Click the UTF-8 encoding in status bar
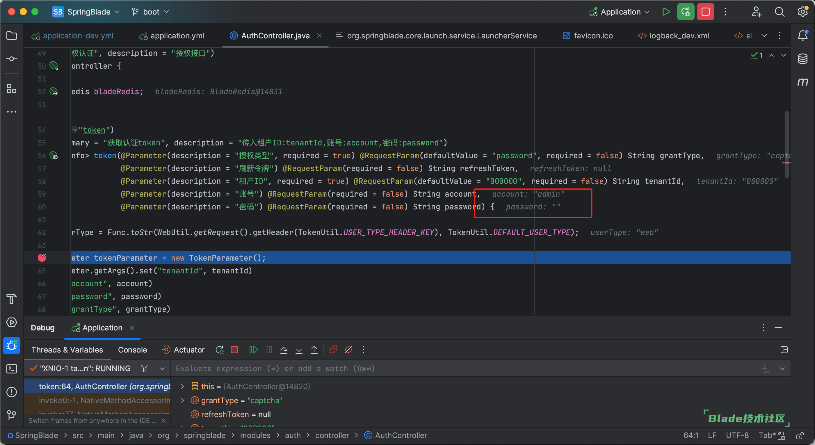 pyautogui.click(x=738, y=435)
